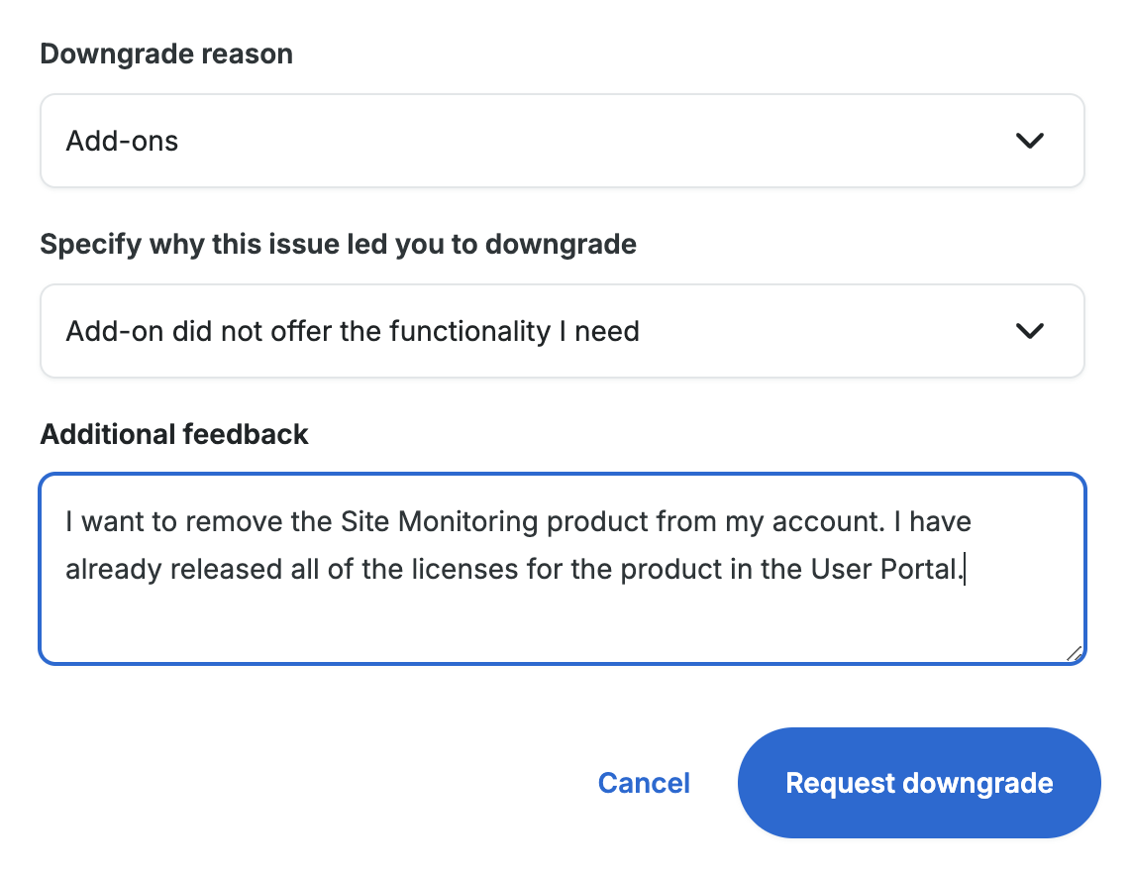
Task: Grab the feedback textarea resize handle
Action: coord(1074,653)
